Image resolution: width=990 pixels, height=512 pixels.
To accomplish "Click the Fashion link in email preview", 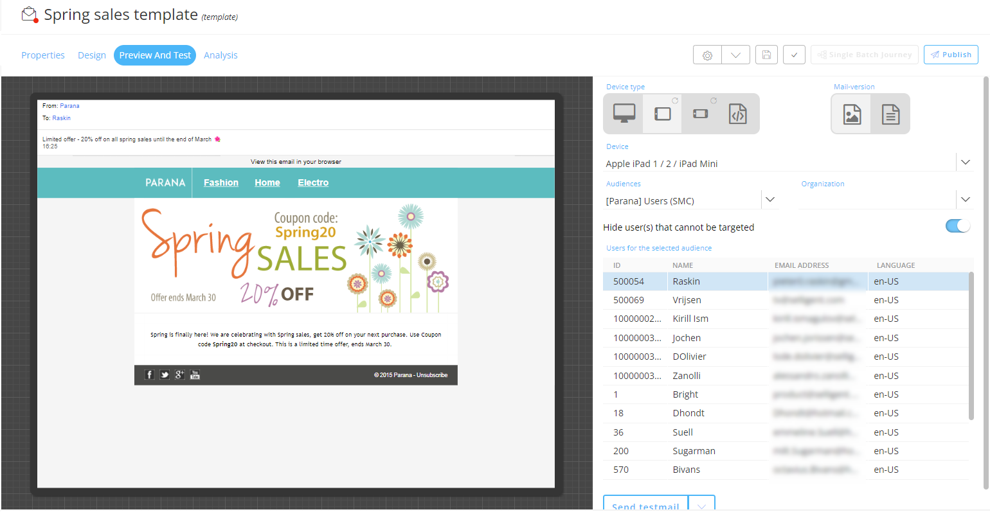I will [x=221, y=182].
